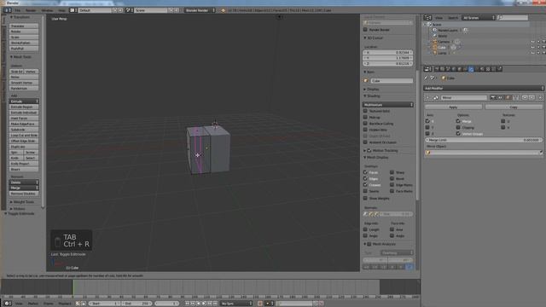Enable Hidden Wire checkbox

point(365,130)
